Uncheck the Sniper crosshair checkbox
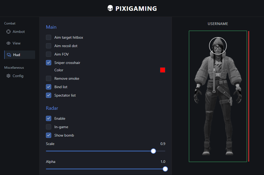Viewport: 264px width, 175px height. 49,63
